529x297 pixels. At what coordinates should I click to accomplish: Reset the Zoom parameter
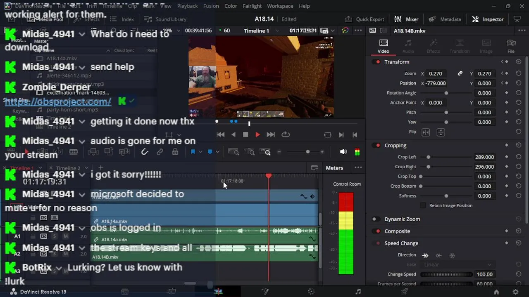click(x=518, y=73)
